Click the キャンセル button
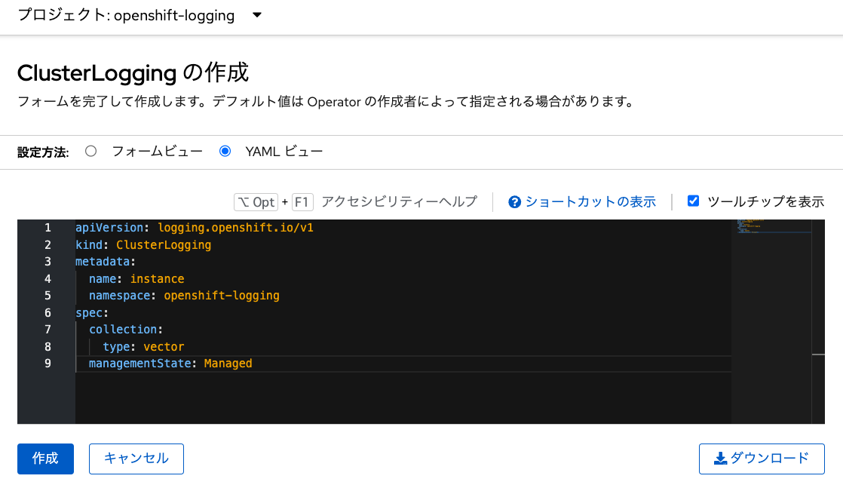The width and height of the screenshot is (843, 488). tap(136, 459)
